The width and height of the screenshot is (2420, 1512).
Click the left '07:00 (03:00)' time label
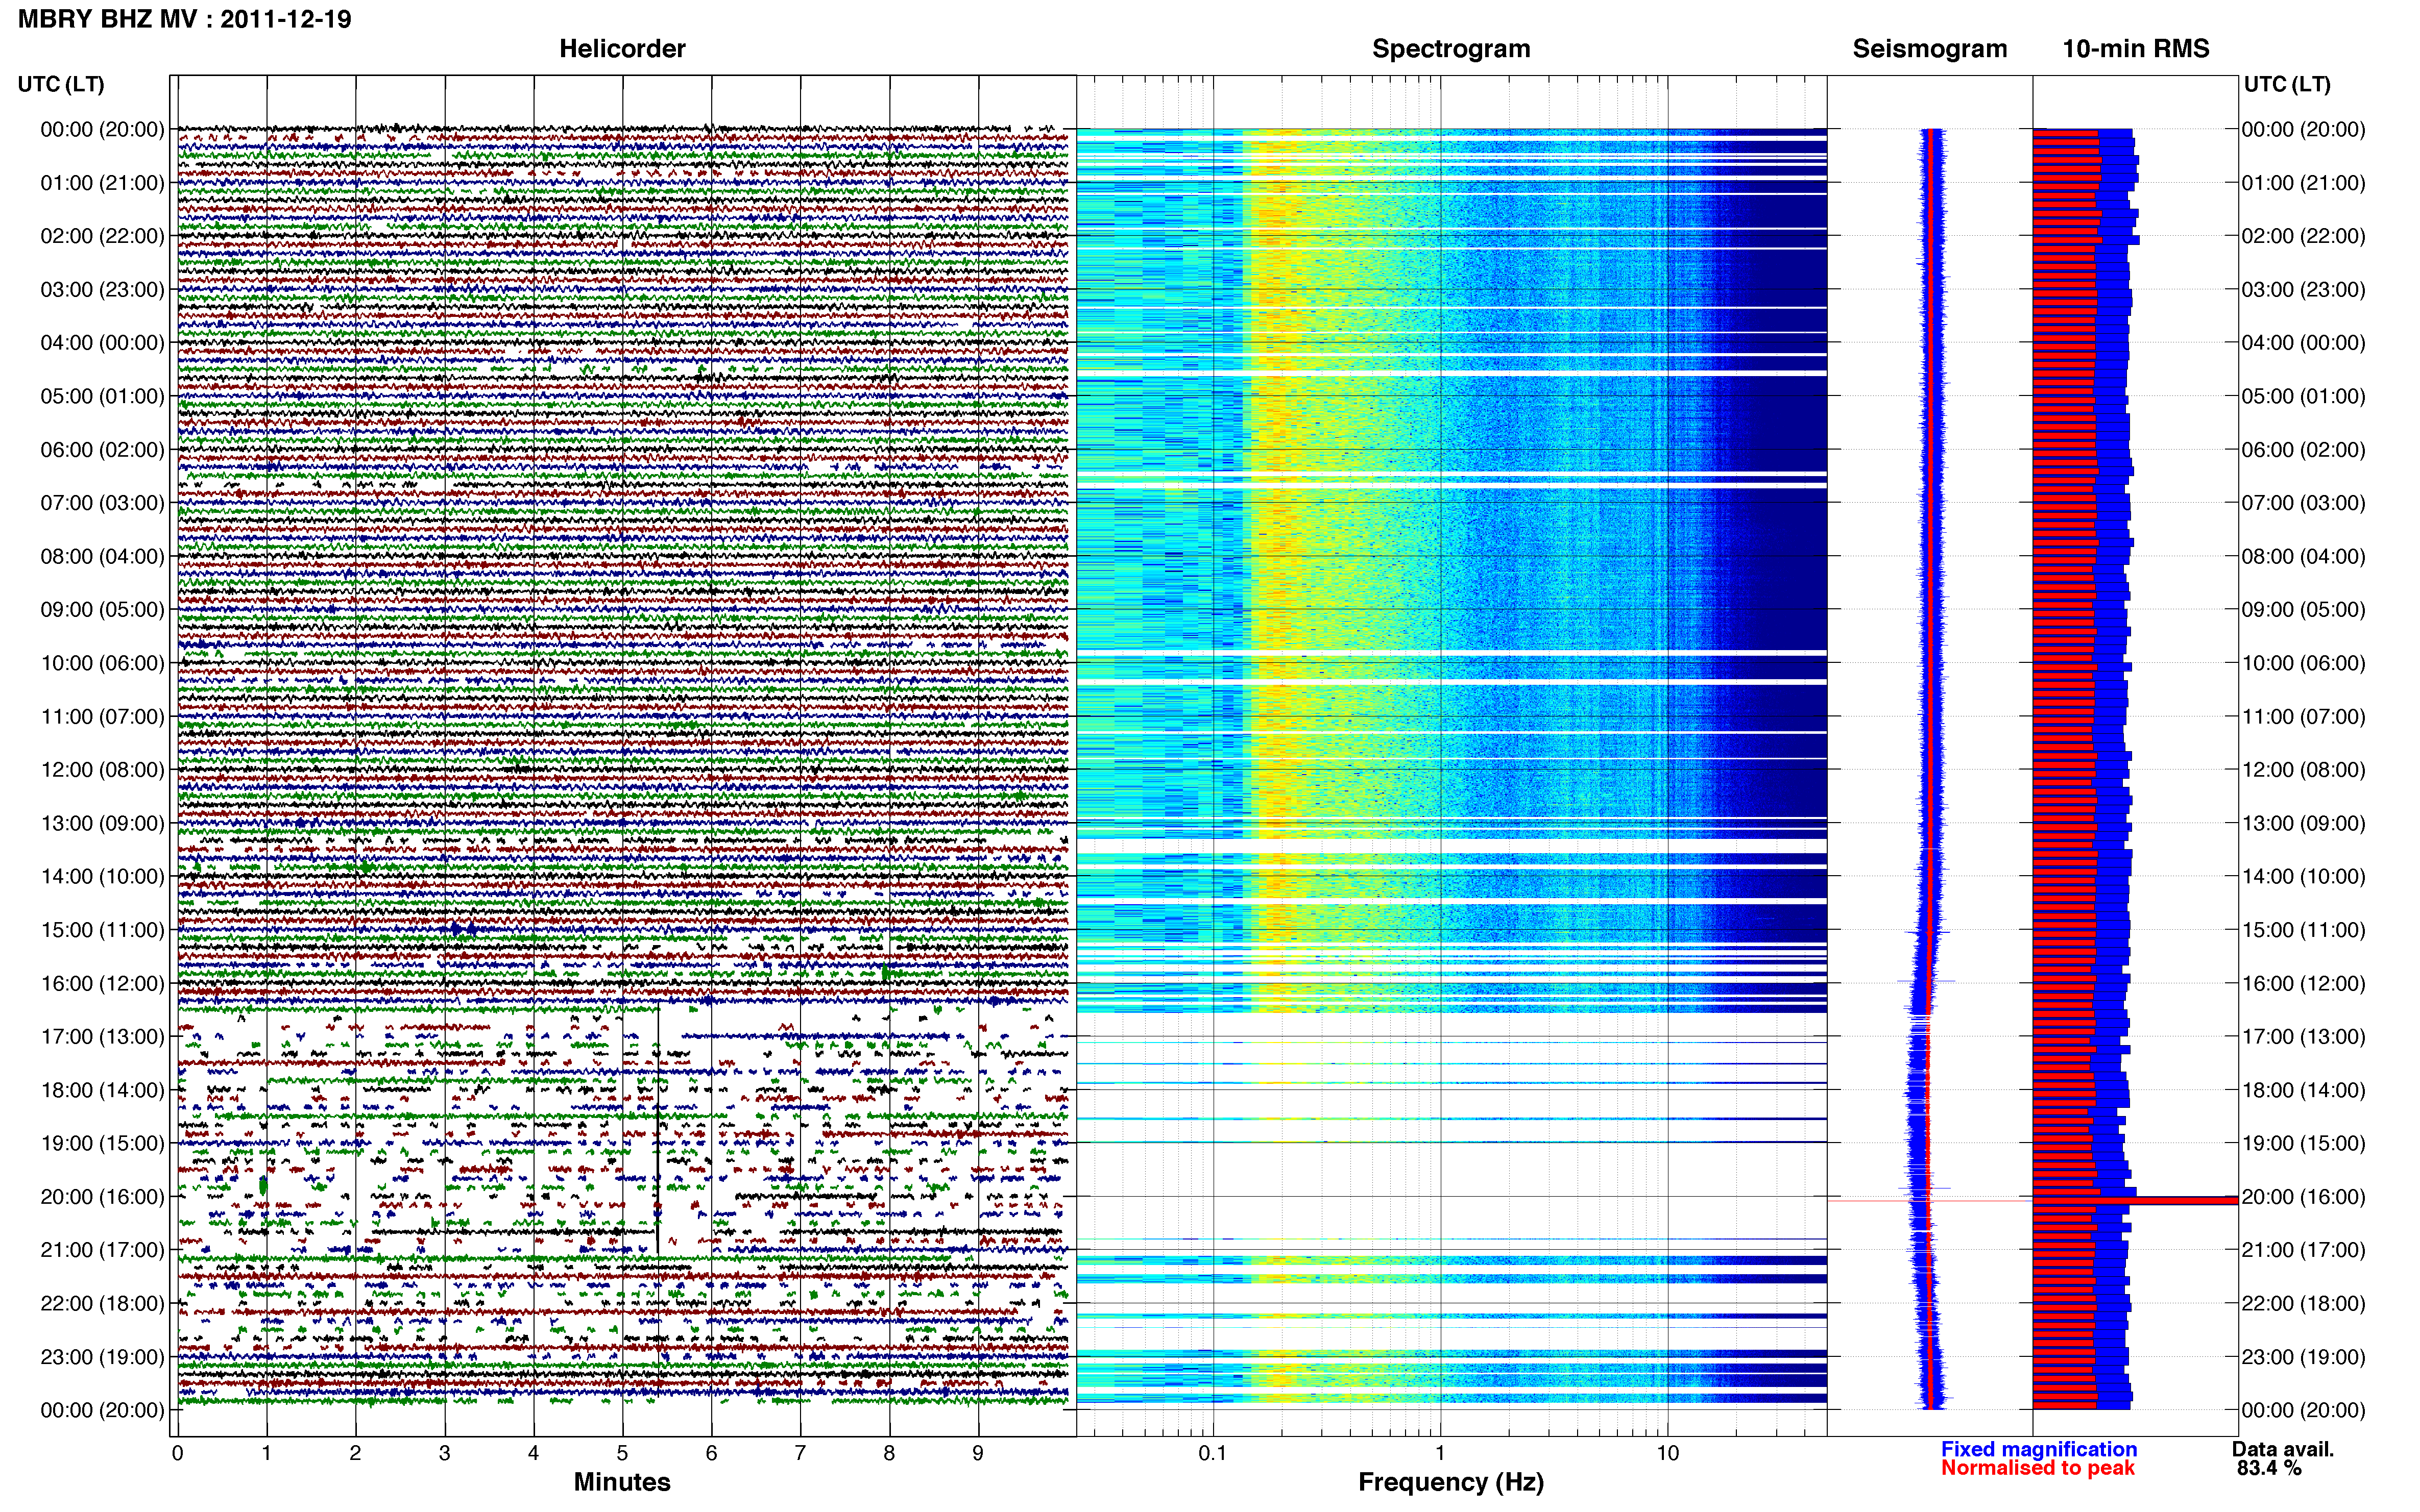coord(102,503)
